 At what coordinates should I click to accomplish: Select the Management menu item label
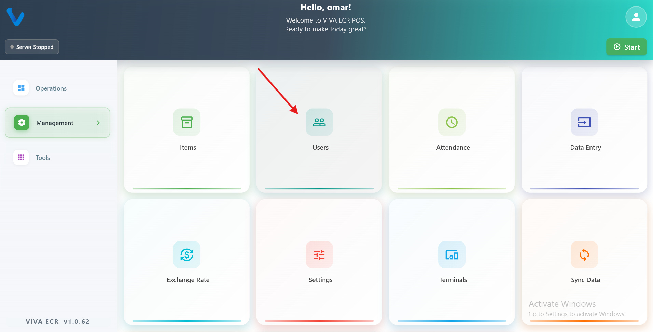[55, 123]
